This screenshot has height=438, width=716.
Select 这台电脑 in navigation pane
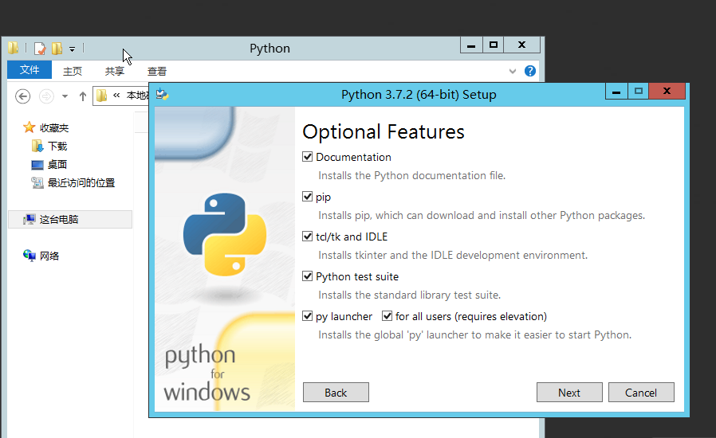[x=59, y=220]
